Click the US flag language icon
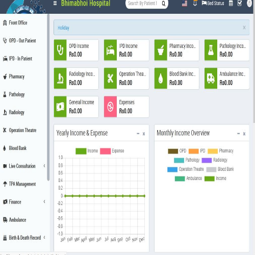Viewport: 255px width, 255px height. pos(185,3)
